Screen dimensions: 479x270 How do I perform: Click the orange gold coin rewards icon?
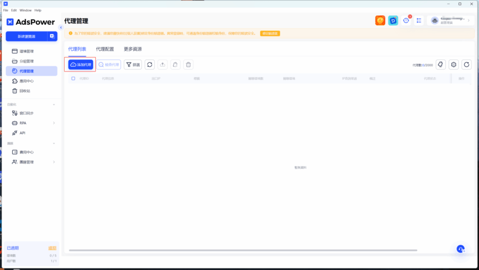pos(380,21)
